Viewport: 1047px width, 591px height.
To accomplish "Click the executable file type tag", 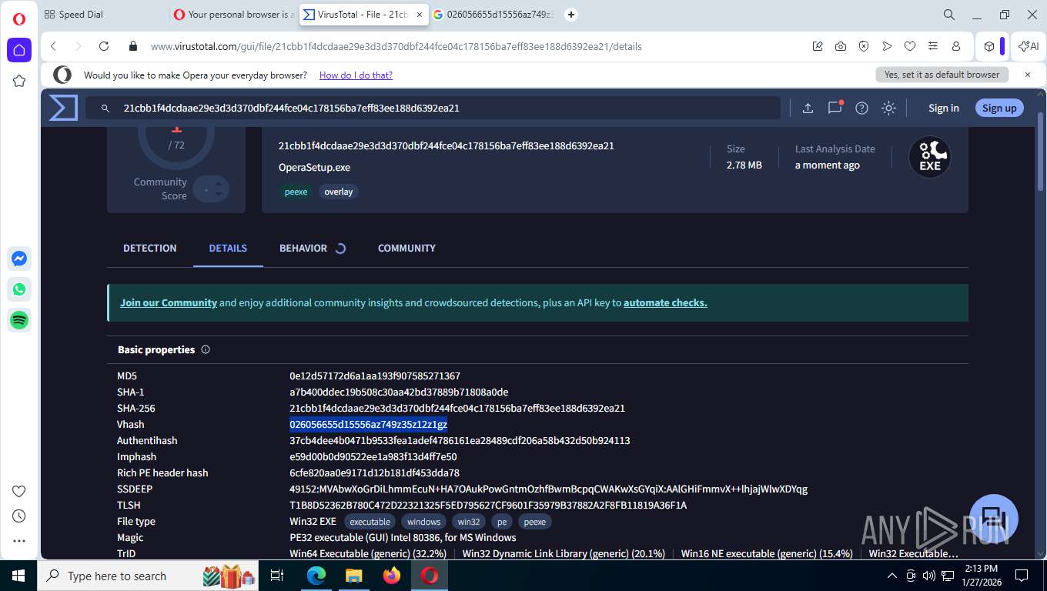I will click(x=370, y=522).
